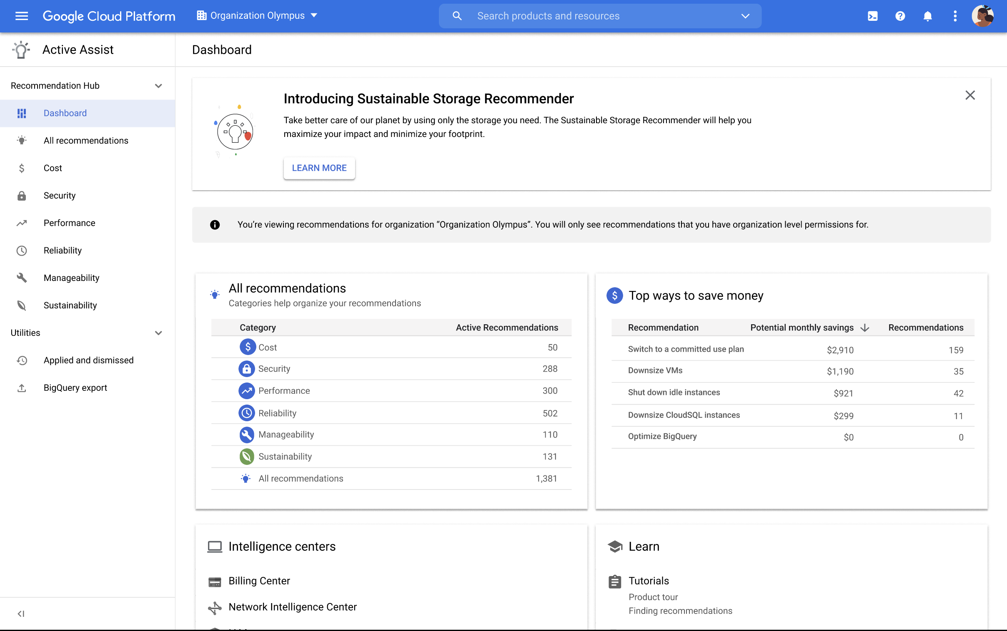
Task: Click the Sustainability category icon in sidebar
Action: (21, 306)
